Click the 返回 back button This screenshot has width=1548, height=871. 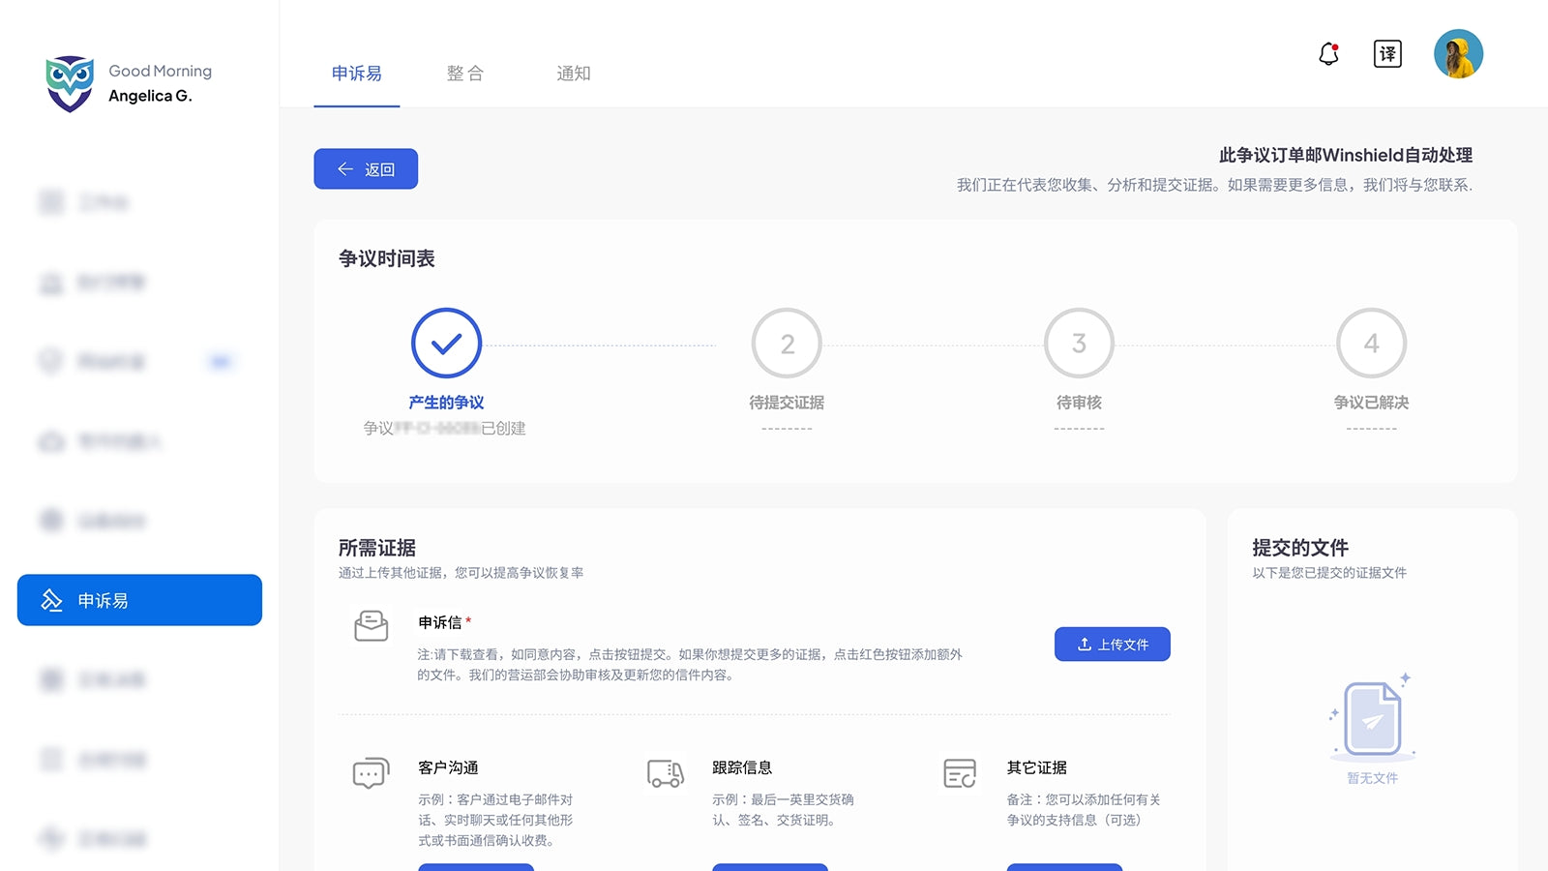366,169
